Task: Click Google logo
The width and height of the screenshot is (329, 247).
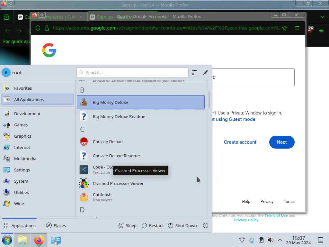Action: pyautogui.click(x=49, y=50)
